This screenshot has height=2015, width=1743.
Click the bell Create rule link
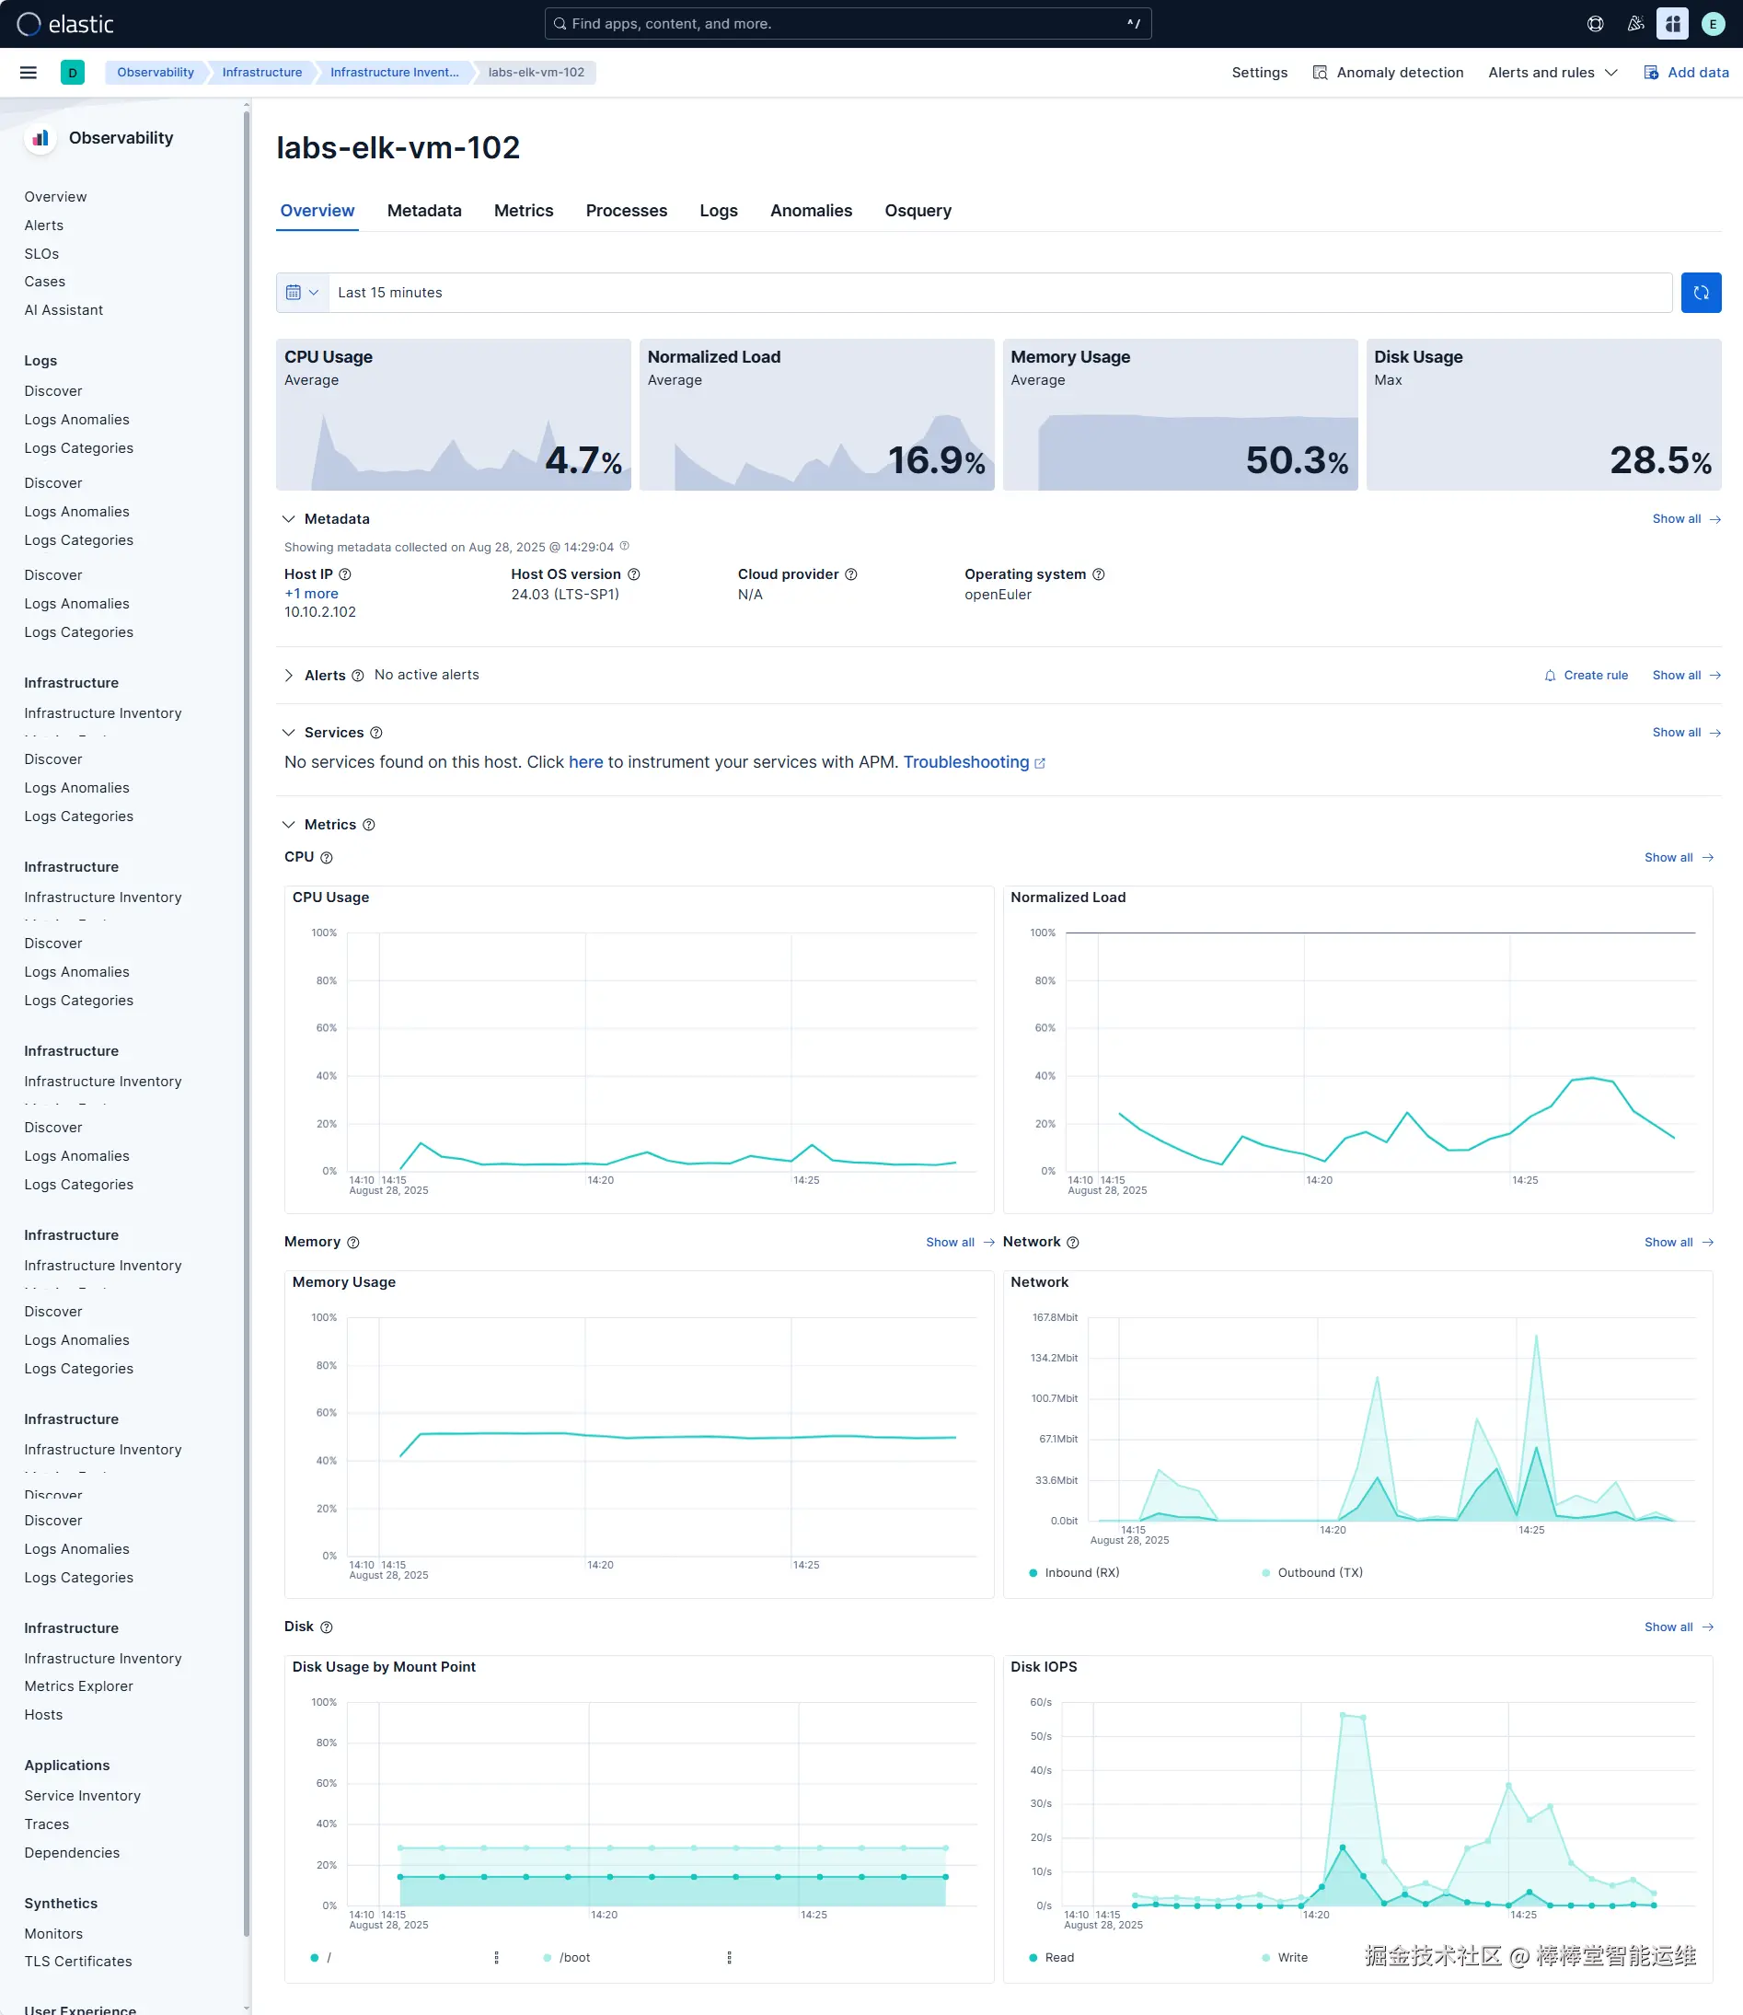tap(1586, 676)
